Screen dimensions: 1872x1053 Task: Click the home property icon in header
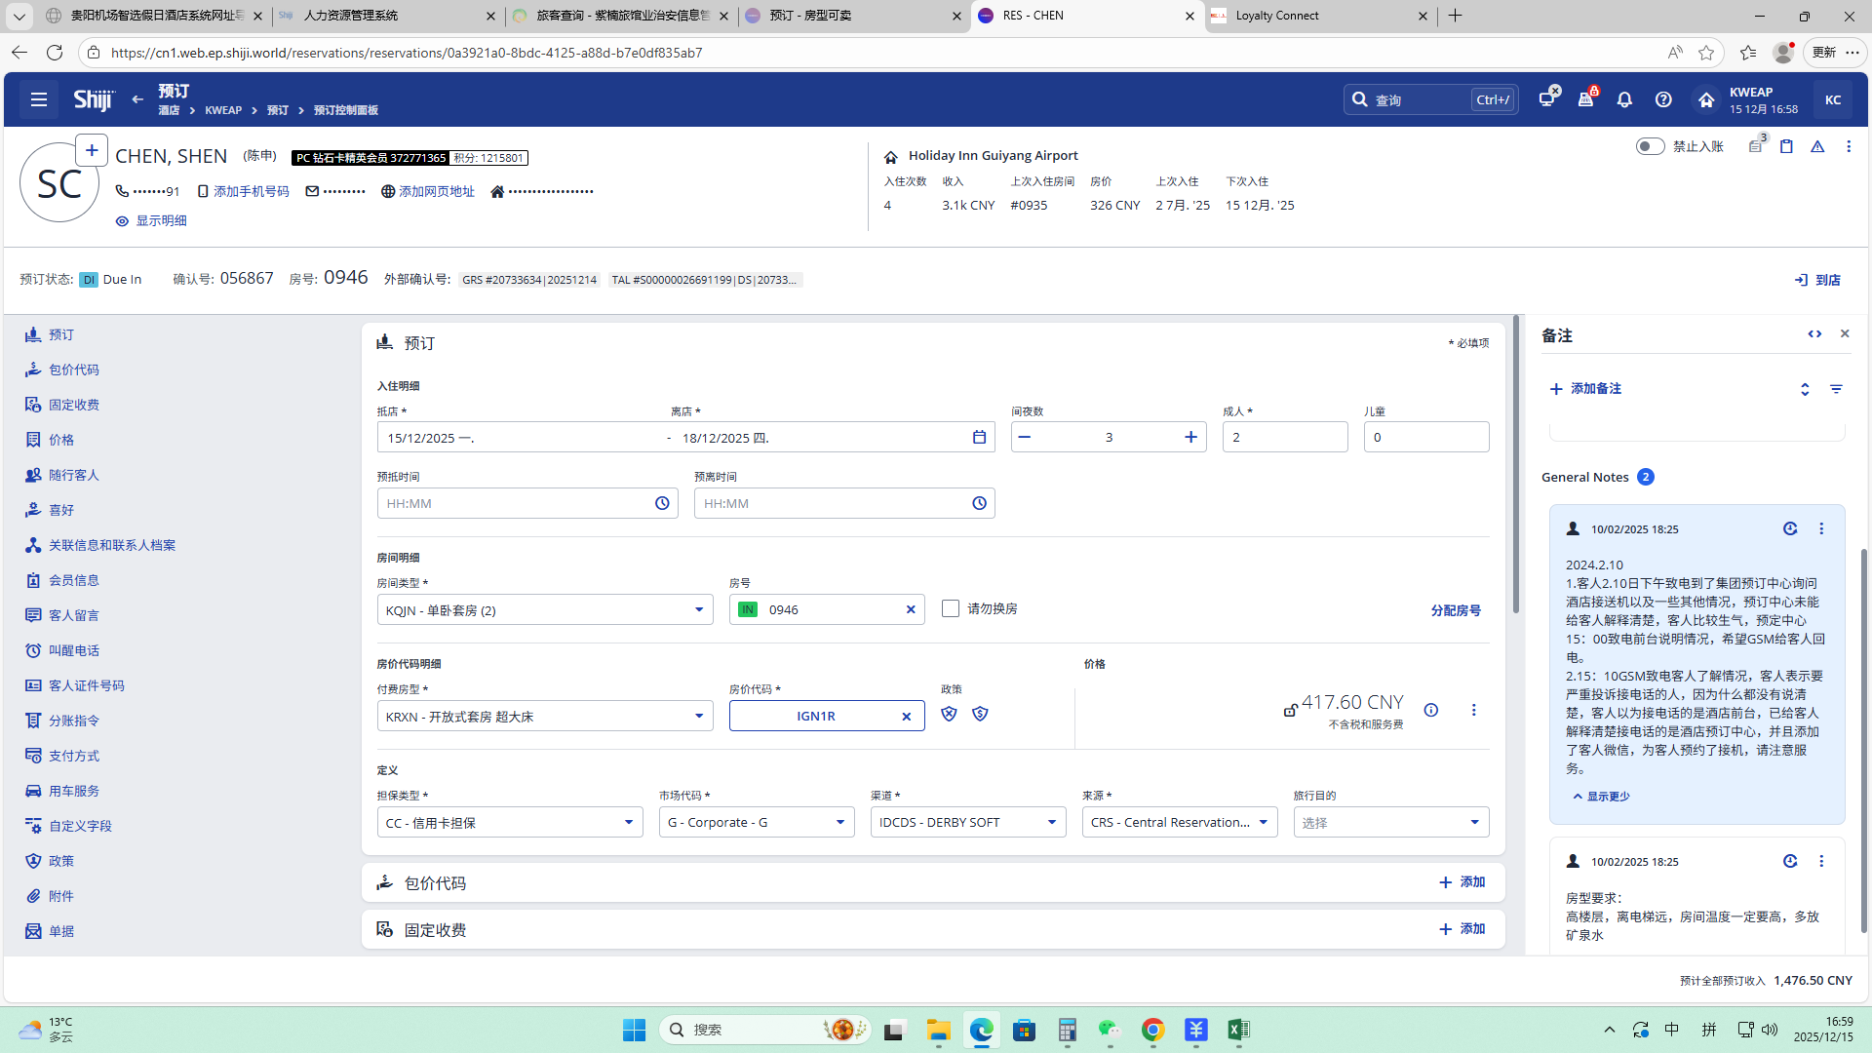coord(1705,99)
